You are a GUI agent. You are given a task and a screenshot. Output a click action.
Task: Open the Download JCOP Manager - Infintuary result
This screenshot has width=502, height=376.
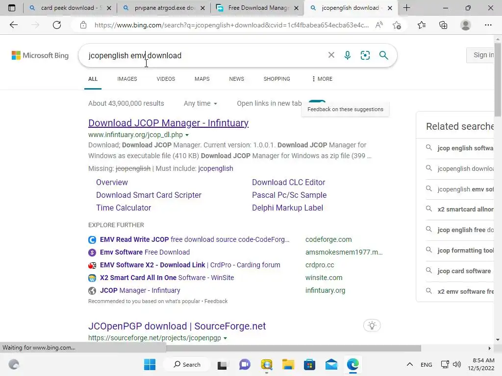(169, 123)
